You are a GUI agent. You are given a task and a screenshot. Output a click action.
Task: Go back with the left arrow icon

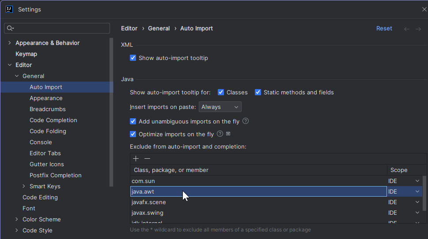click(x=407, y=29)
